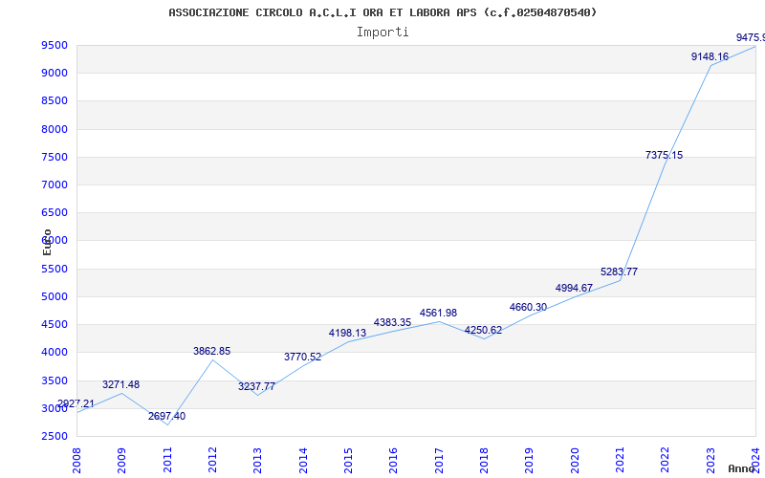Viewport: 765px width, 478px height.
Task: Click x-axis year 2015
Action: pyautogui.click(x=348, y=461)
